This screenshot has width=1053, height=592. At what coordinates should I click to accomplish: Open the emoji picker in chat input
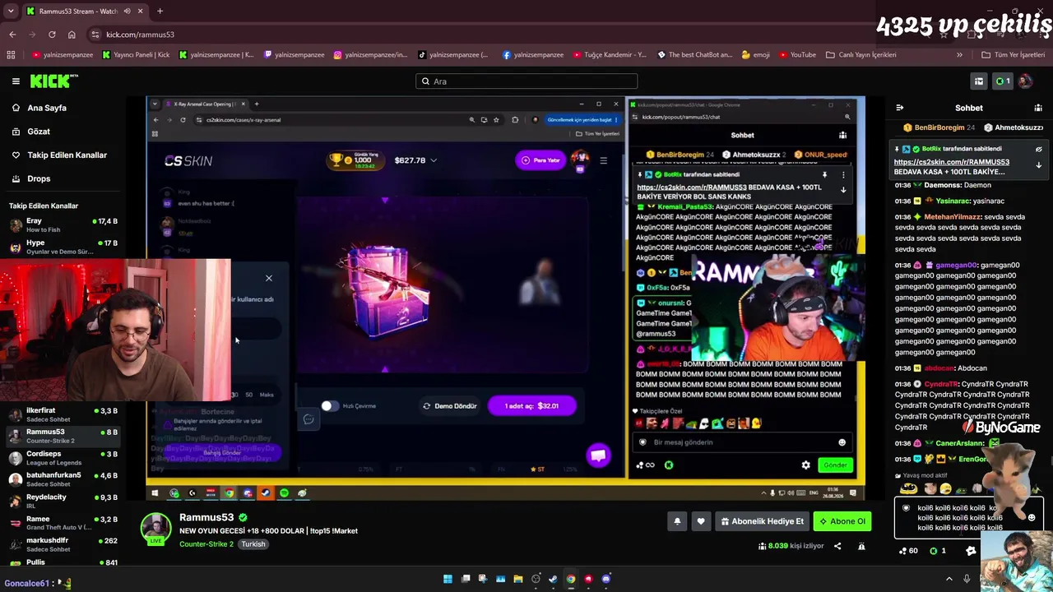click(x=1032, y=518)
